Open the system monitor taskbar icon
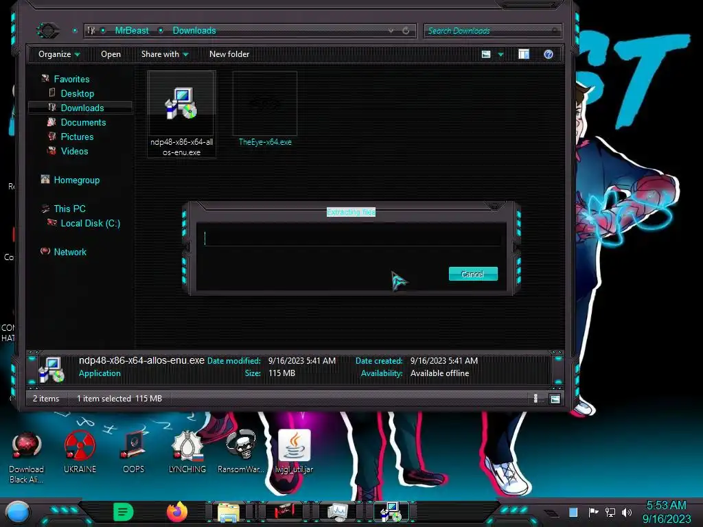This screenshot has height=527, width=703. (x=337, y=512)
